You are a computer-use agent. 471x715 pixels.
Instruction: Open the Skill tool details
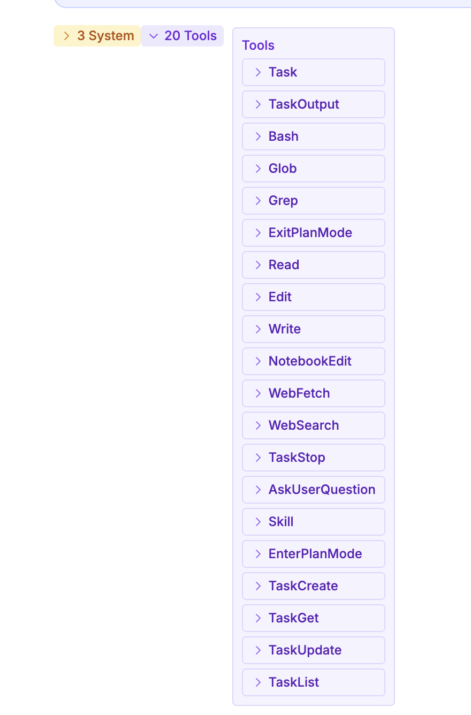pyautogui.click(x=313, y=522)
